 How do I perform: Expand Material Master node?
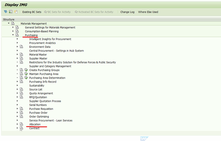pos(17,54)
